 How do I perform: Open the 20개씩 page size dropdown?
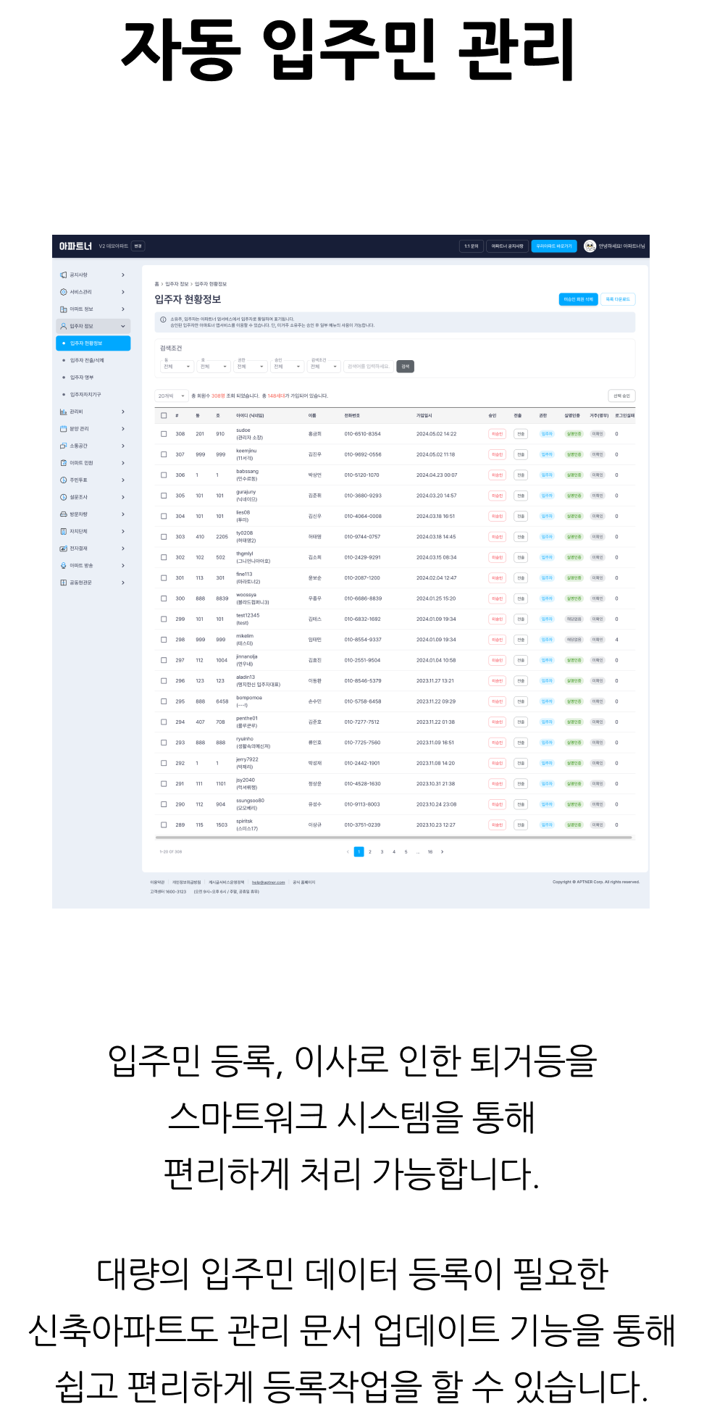(172, 396)
